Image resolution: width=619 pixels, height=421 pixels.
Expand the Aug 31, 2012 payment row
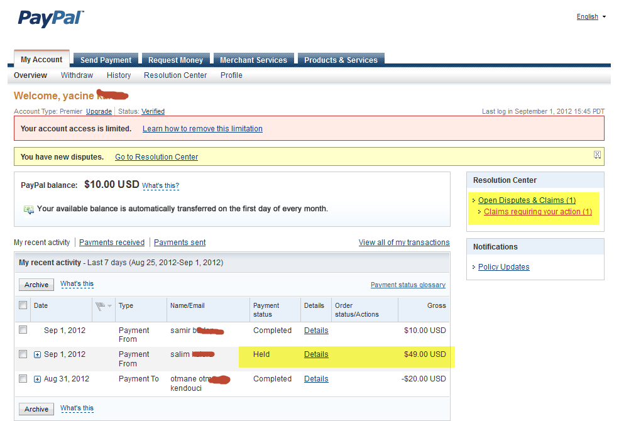coord(37,379)
